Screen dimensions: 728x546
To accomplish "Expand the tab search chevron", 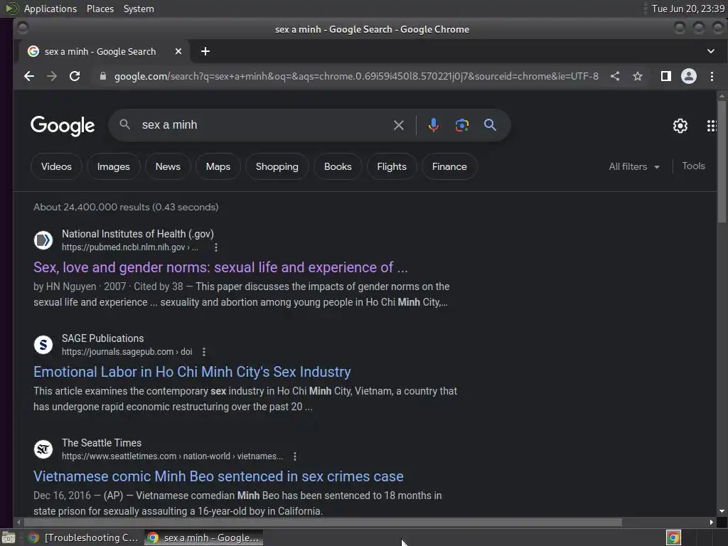I will pos(711,51).
